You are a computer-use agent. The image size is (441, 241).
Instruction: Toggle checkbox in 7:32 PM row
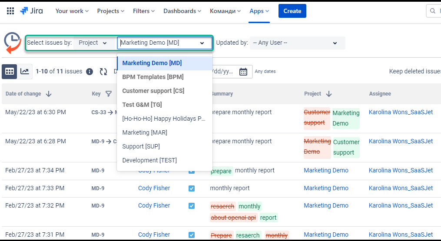pyautogui.click(x=192, y=206)
